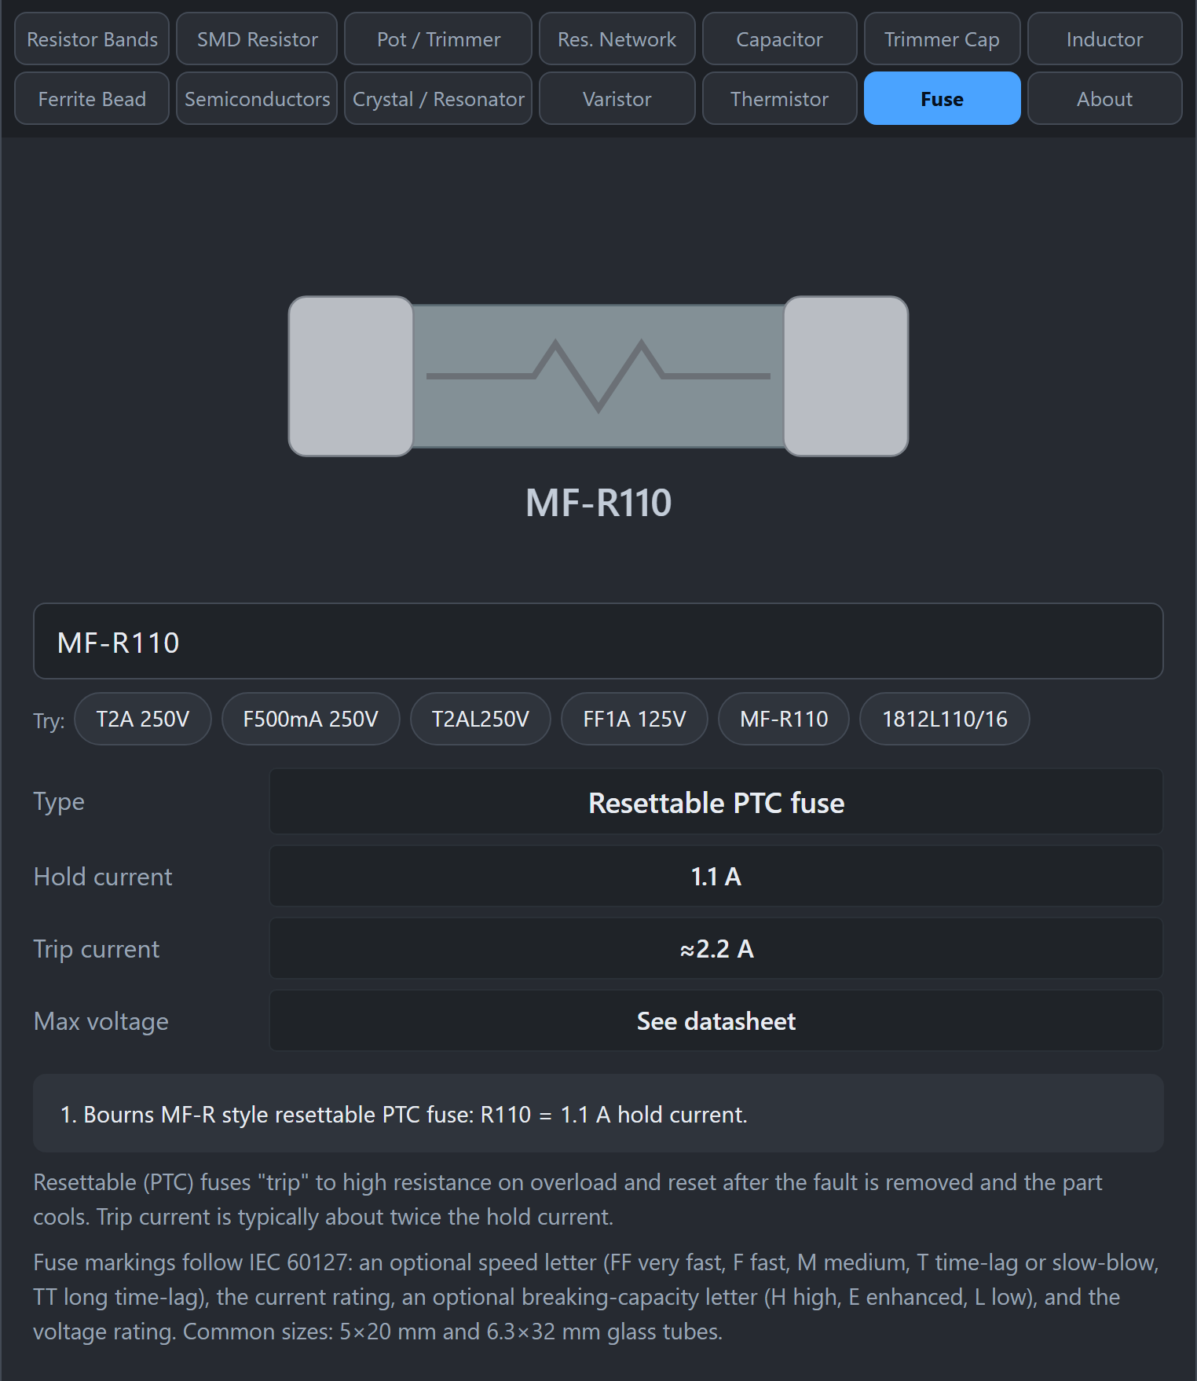The image size is (1197, 1381).
Task: Click the Trip current label
Action: tap(97, 948)
